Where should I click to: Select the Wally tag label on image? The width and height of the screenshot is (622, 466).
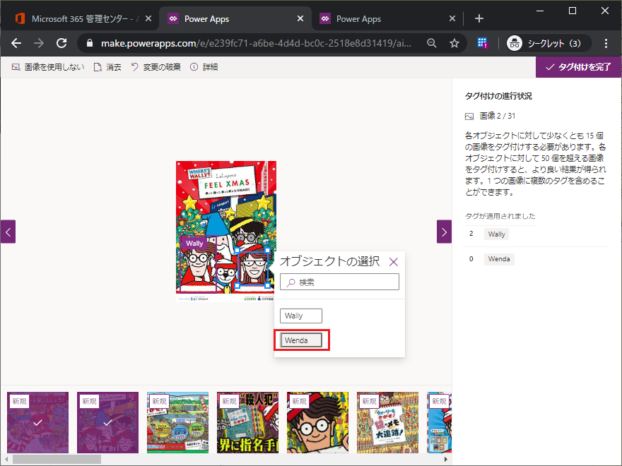194,244
